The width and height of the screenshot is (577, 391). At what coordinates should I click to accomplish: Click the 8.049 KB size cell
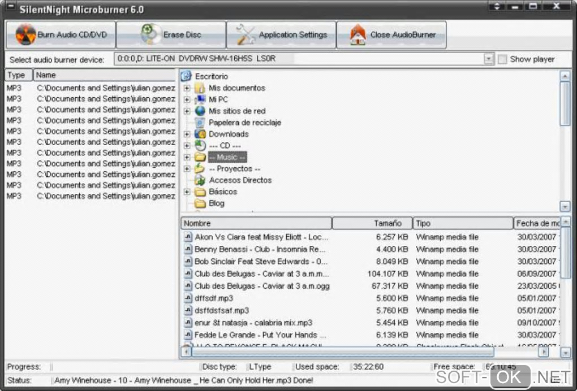click(x=392, y=261)
